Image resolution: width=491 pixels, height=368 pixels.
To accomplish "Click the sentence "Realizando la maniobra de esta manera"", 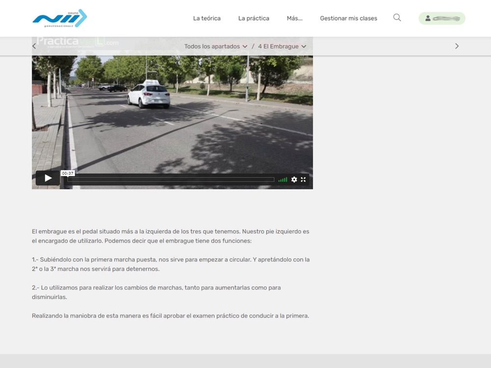I will click(170, 315).
